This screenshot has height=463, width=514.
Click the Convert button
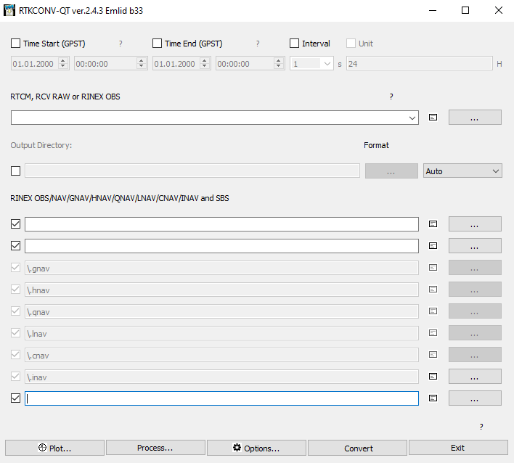pos(358,448)
